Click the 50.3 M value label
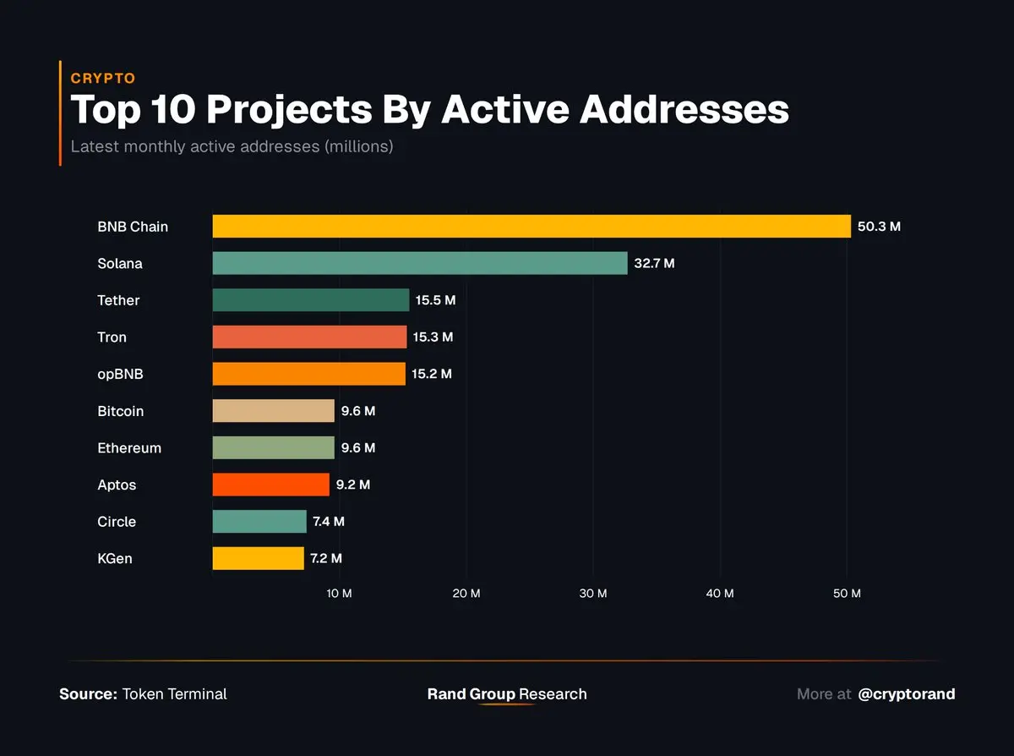The image size is (1014, 756). coord(879,227)
